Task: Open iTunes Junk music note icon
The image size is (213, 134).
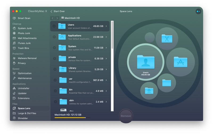Action: pyautogui.click(x=14, y=43)
